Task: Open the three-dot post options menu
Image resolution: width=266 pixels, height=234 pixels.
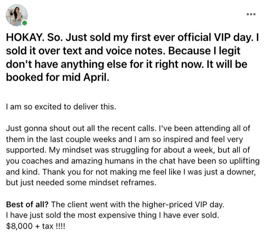Action: (251, 14)
